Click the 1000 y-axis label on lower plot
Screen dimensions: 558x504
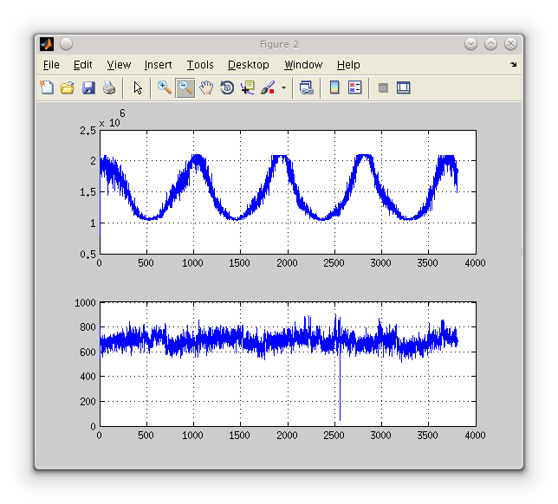click(x=85, y=303)
